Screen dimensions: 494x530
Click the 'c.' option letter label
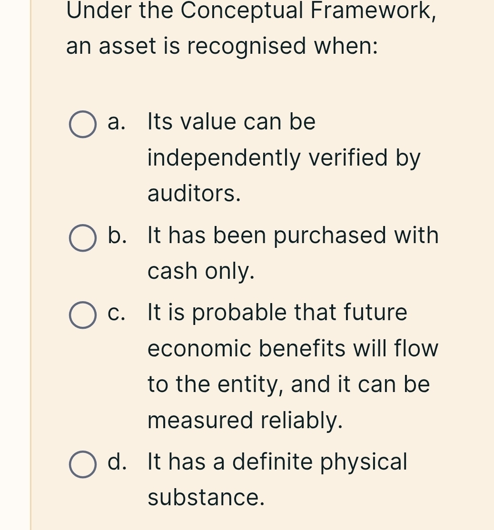point(117,313)
